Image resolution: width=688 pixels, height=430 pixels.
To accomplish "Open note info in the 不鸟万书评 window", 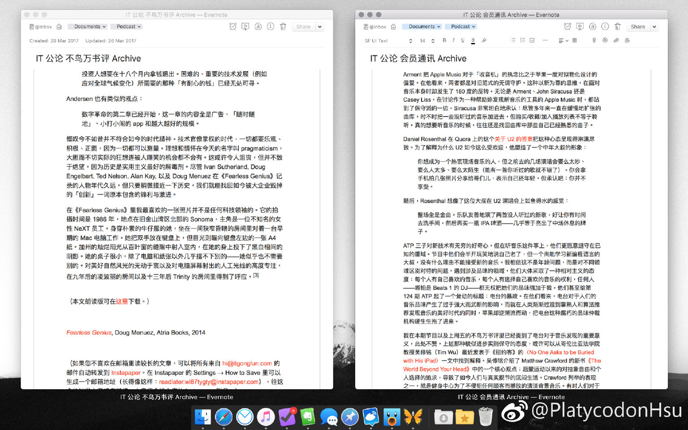I will [x=271, y=26].
